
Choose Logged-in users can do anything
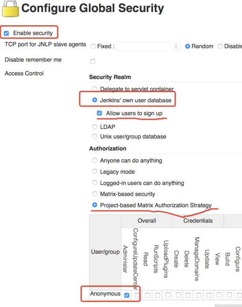tap(95, 183)
